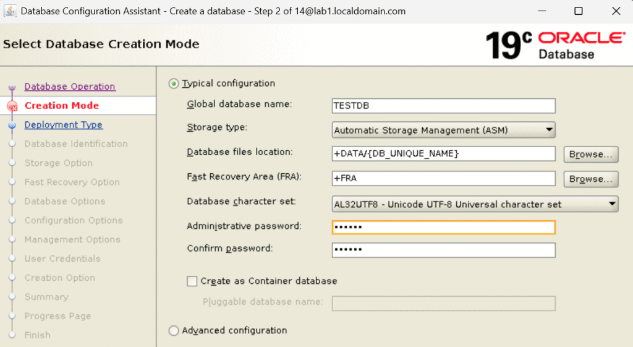Select the Creation Mode step
633x347 pixels.
pyautogui.click(x=62, y=105)
